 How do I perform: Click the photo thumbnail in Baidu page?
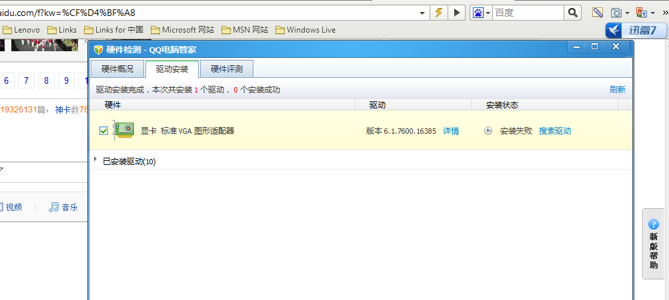[45, 45]
